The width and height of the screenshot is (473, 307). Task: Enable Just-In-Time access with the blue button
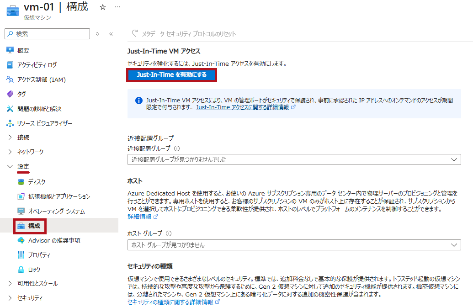pyautogui.click(x=171, y=75)
